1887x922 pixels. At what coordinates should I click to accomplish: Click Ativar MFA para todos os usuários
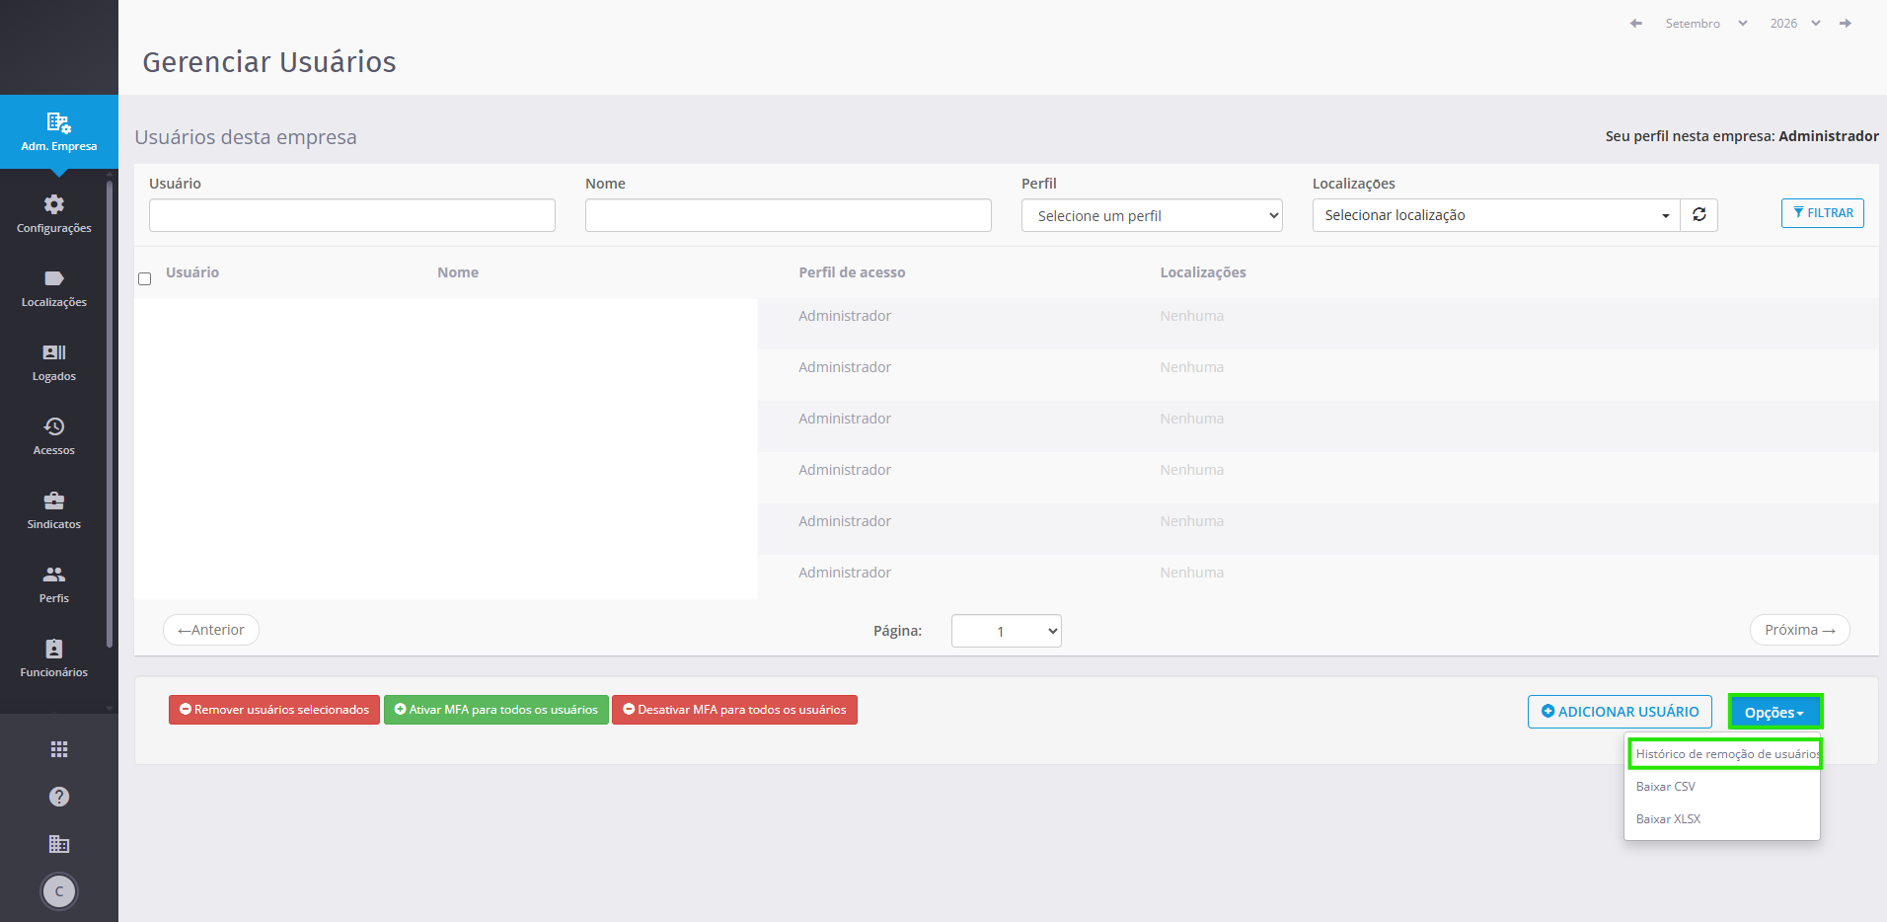[496, 710]
